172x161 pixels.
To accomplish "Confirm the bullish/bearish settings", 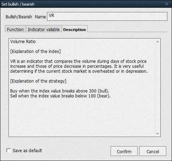I will tap(124, 151).
